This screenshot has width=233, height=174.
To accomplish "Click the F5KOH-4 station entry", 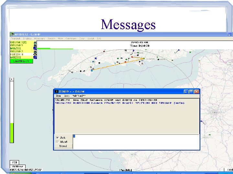I will tap(22, 54).
